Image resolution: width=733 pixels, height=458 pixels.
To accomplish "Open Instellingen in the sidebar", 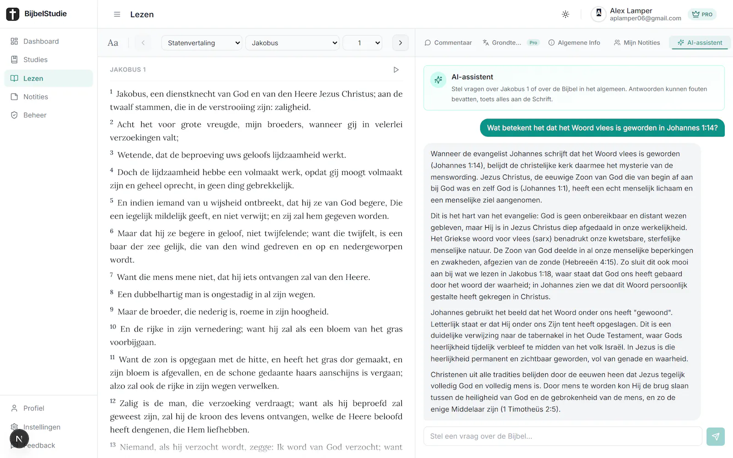I will [x=49, y=427].
